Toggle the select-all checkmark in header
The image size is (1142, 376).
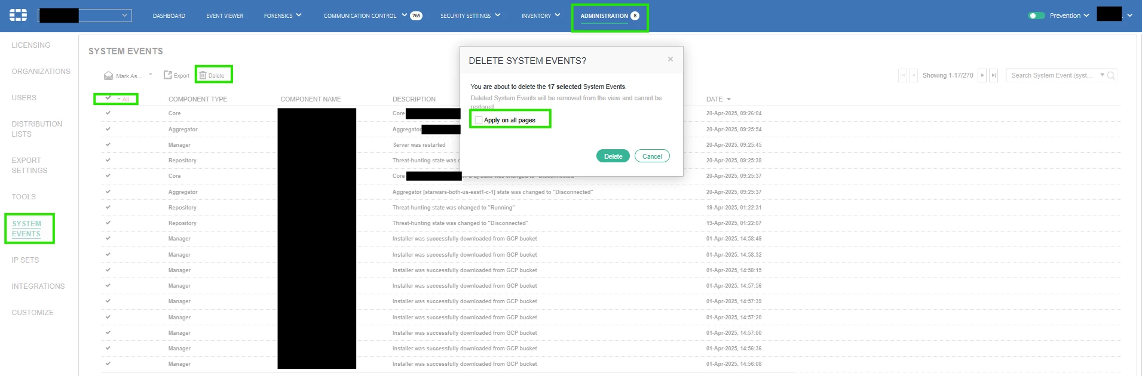coord(108,97)
